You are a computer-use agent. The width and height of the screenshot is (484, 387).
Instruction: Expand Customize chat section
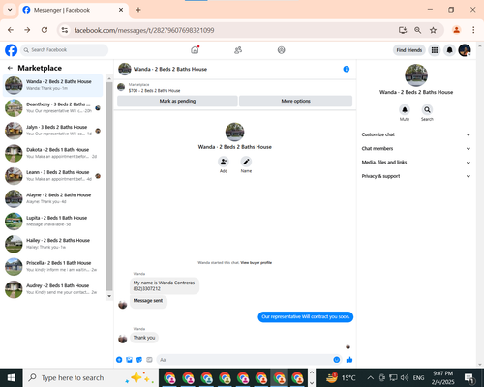pyautogui.click(x=416, y=134)
